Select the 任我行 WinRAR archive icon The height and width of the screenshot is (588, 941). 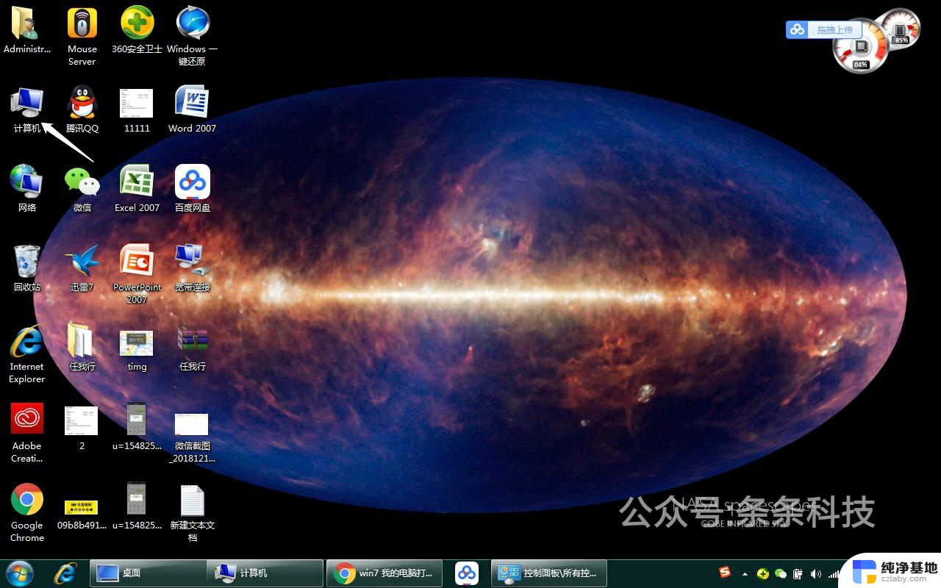(x=193, y=348)
